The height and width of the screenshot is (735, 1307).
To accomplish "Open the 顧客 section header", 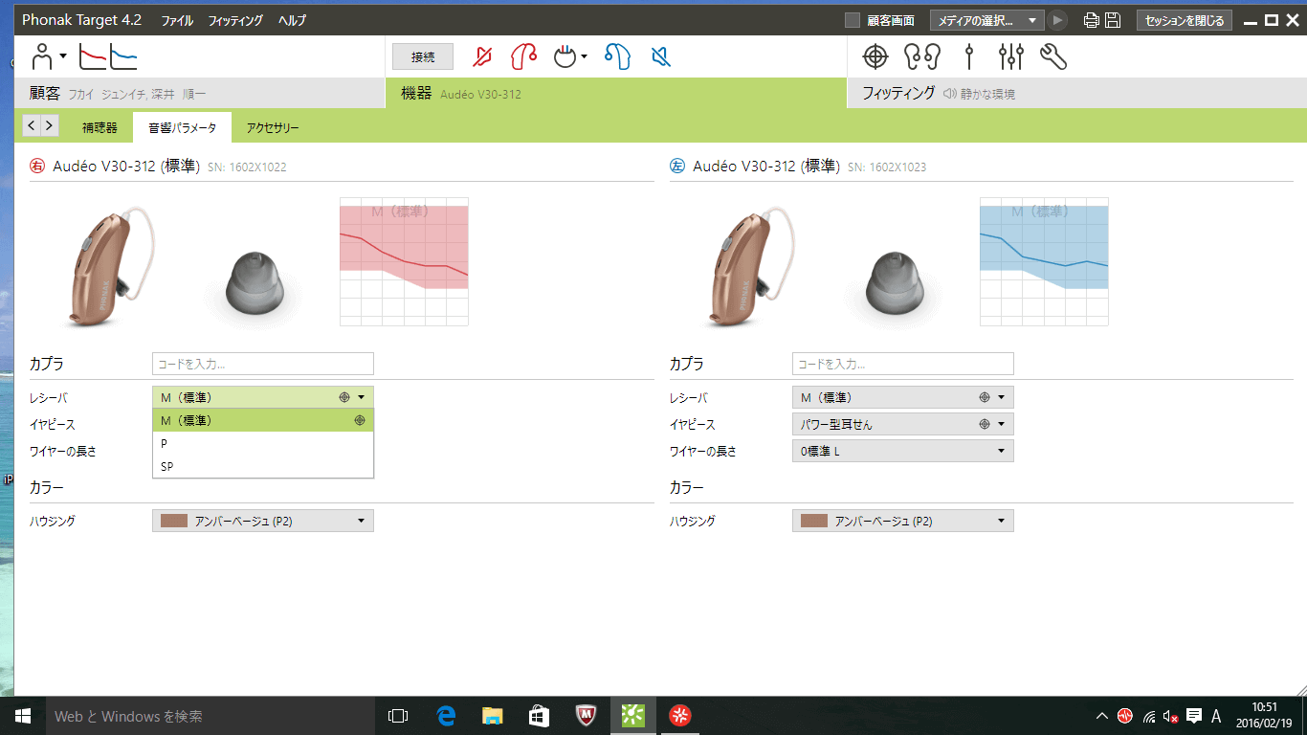I will 199,93.
